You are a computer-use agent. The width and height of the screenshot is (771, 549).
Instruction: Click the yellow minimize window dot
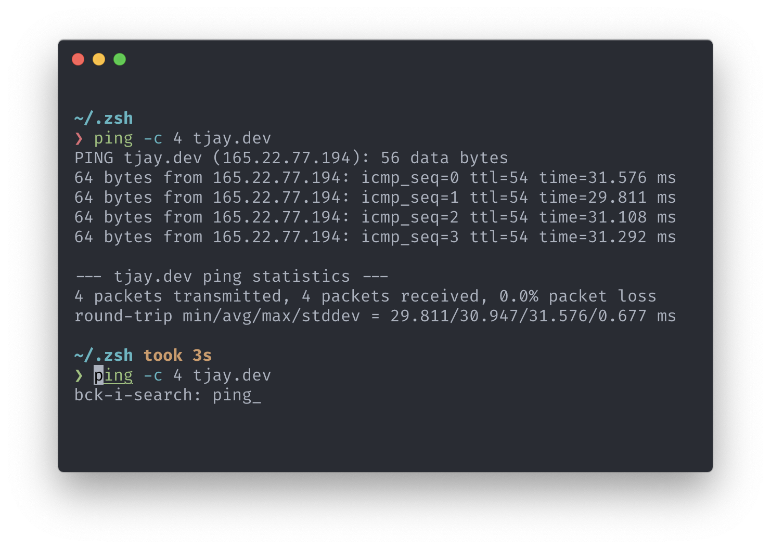pyautogui.click(x=99, y=59)
